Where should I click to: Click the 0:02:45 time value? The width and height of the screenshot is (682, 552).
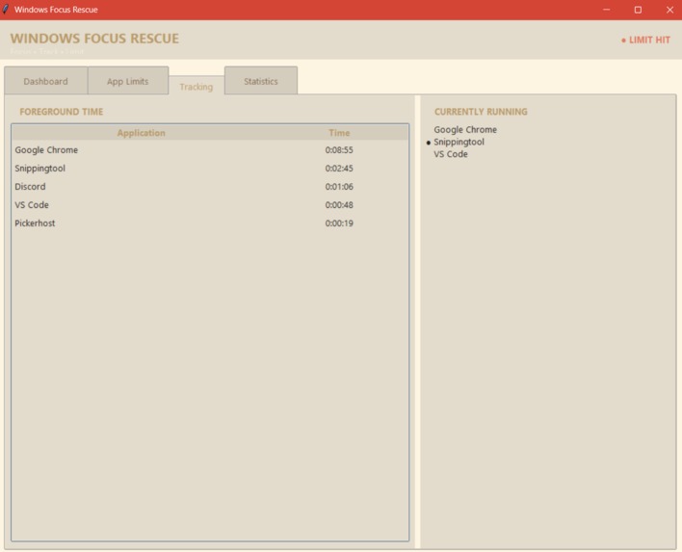click(339, 169)
